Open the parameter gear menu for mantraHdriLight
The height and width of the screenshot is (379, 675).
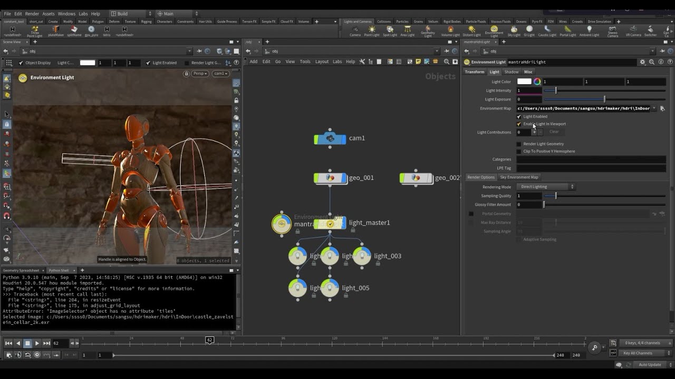(x=642, y=62)
